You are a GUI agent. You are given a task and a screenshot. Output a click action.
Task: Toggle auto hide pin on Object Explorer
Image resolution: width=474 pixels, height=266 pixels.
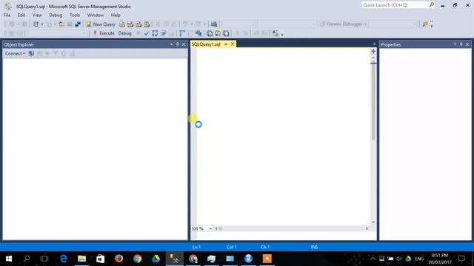(x=178, y=44)
